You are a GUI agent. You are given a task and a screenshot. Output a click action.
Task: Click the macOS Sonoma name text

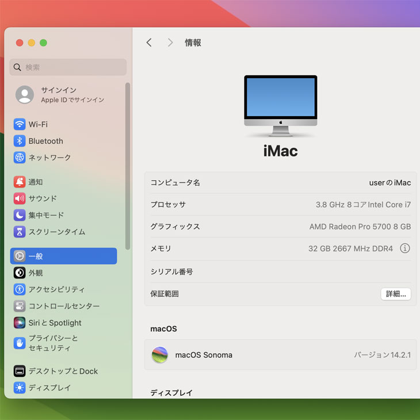pos(204,355)
